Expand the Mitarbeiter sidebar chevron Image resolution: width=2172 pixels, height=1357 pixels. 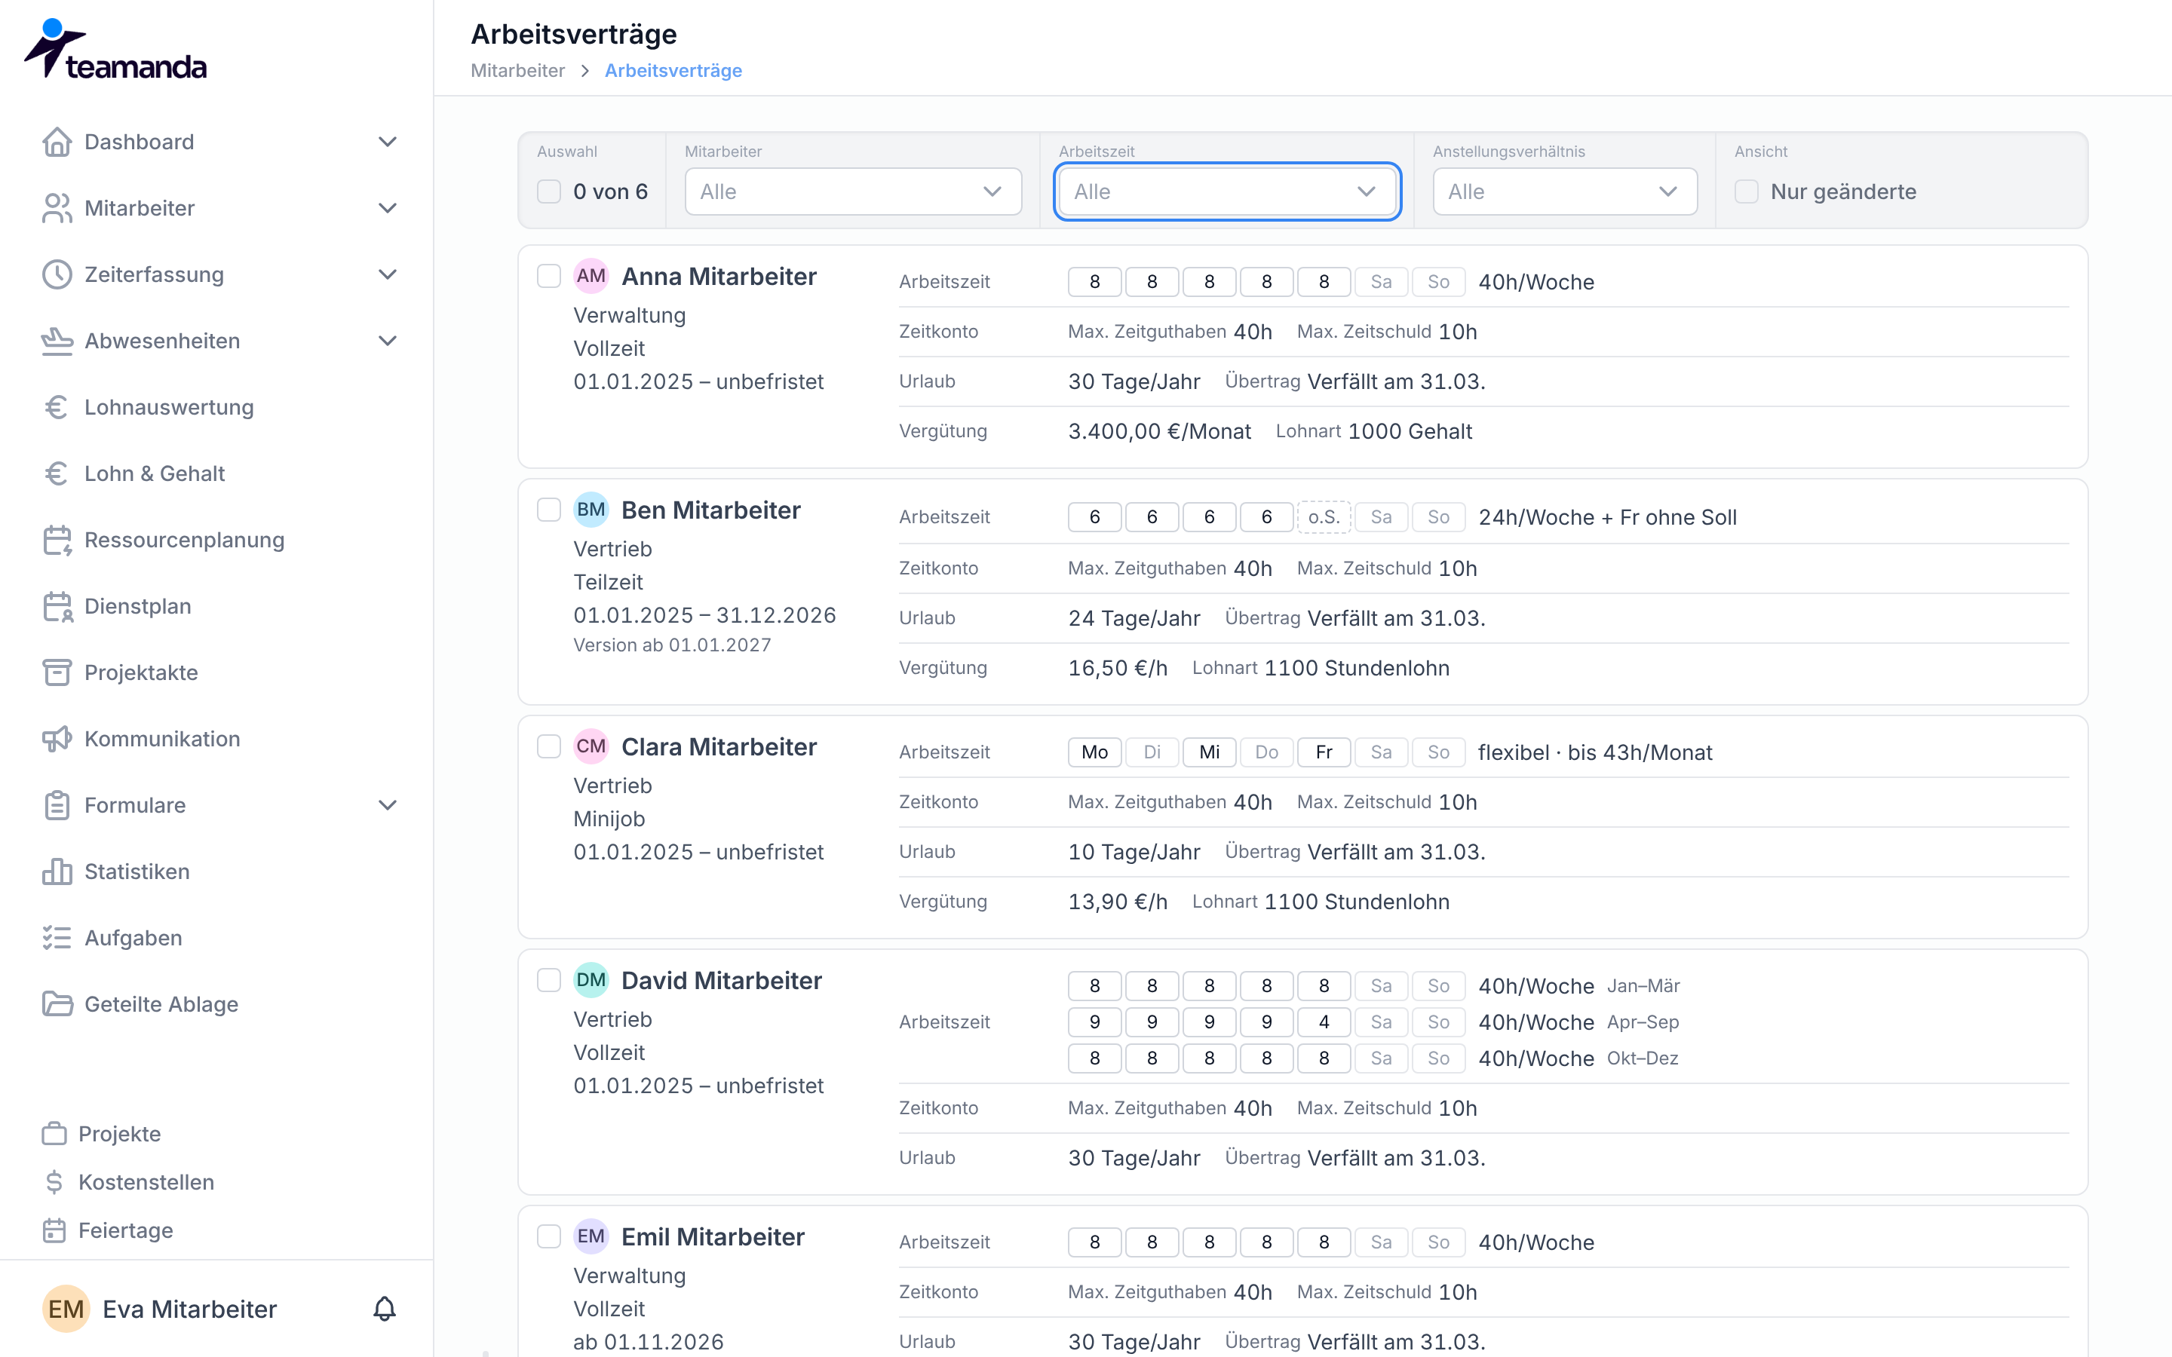388,208
